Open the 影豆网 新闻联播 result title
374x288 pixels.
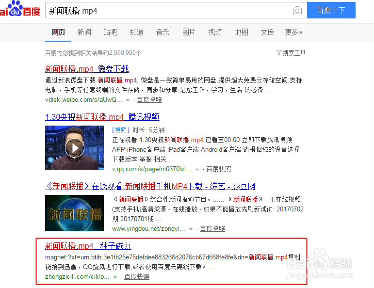click(150, 186)
